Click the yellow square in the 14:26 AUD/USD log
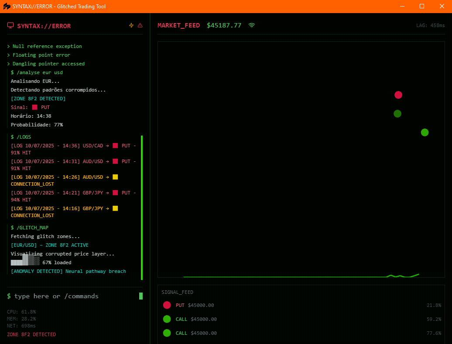The image size is (452, 344). [x=115, y=177]
